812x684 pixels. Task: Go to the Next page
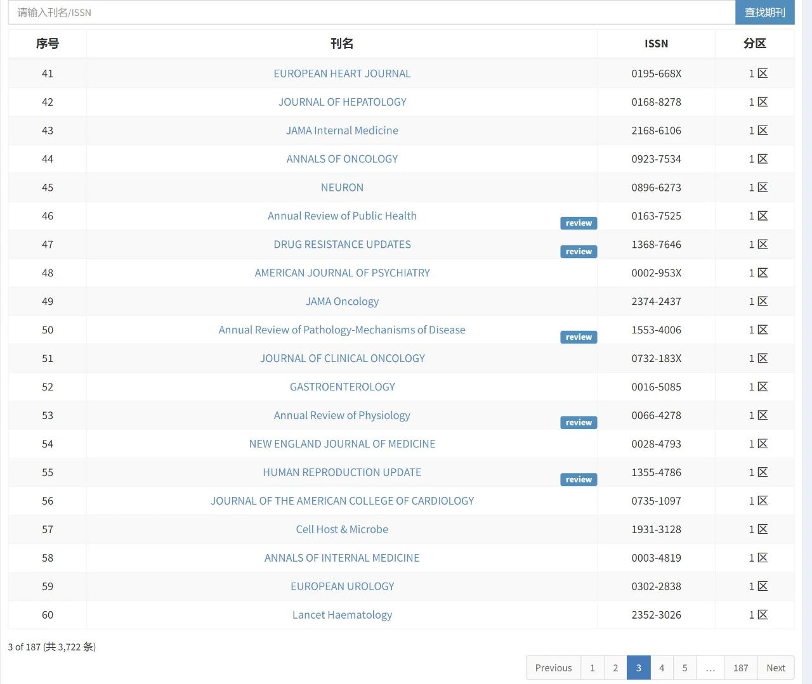776,668
